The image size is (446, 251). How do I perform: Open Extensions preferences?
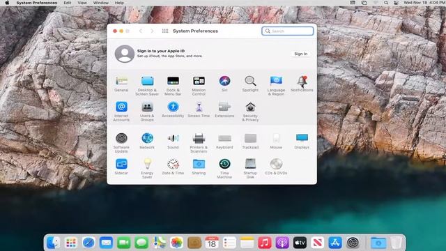(224, 110)
